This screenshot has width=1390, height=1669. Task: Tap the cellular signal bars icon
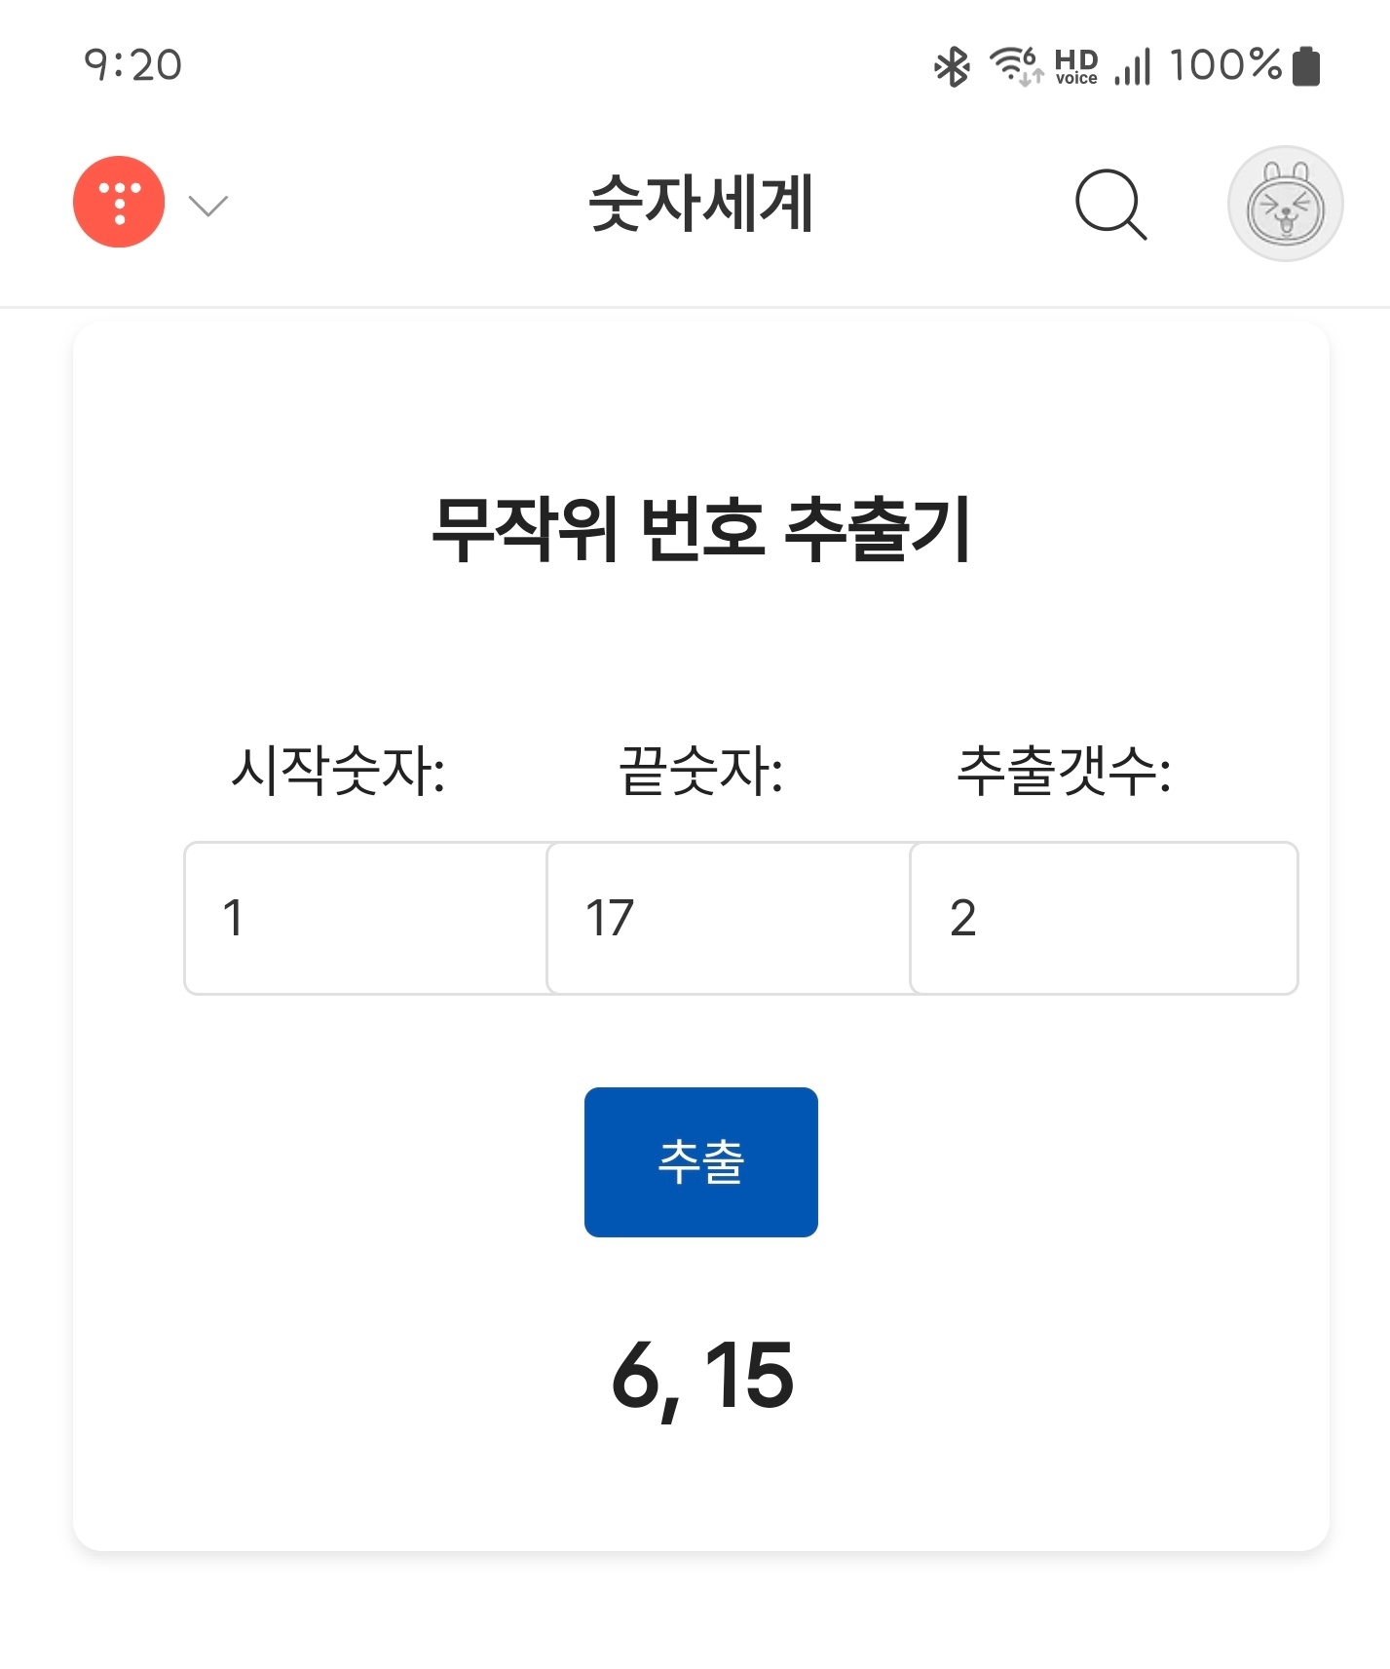tap(1133, 66)
